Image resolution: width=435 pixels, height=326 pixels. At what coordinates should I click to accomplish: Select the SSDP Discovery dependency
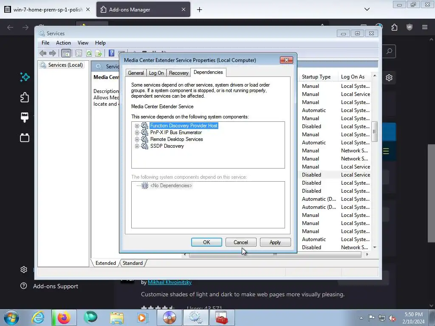[x=167, y=146]
